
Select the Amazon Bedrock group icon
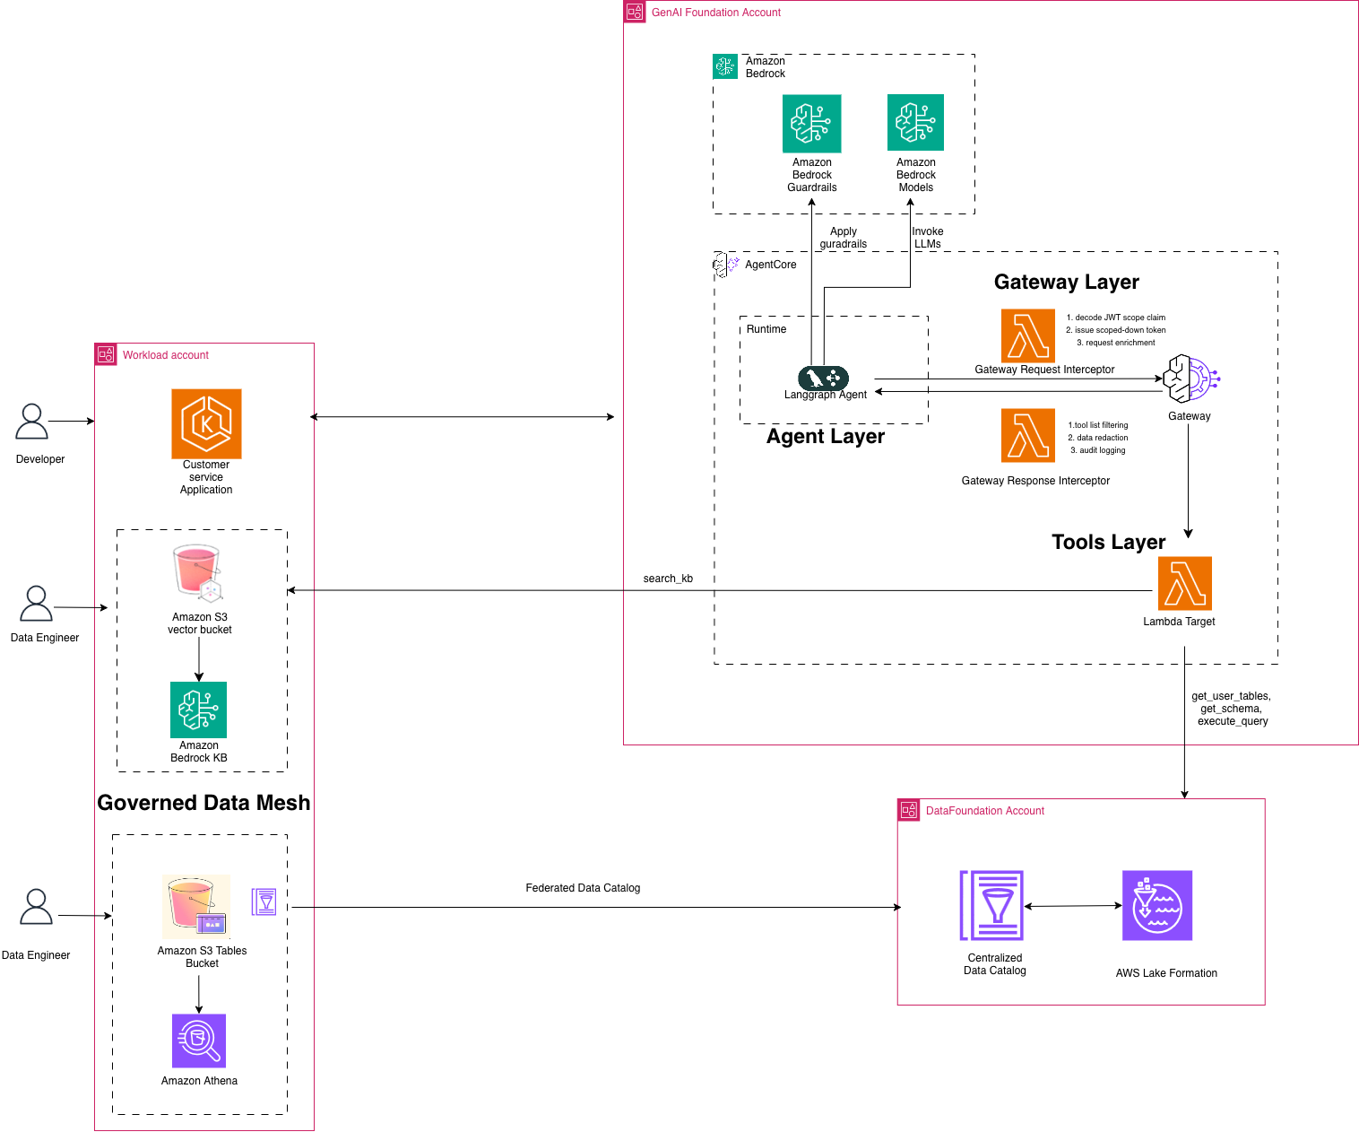724,65
